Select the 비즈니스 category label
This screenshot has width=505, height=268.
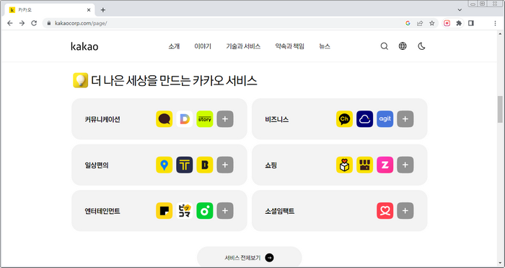point(276,119)
